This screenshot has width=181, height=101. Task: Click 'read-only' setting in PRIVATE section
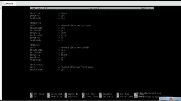[36, 40]
